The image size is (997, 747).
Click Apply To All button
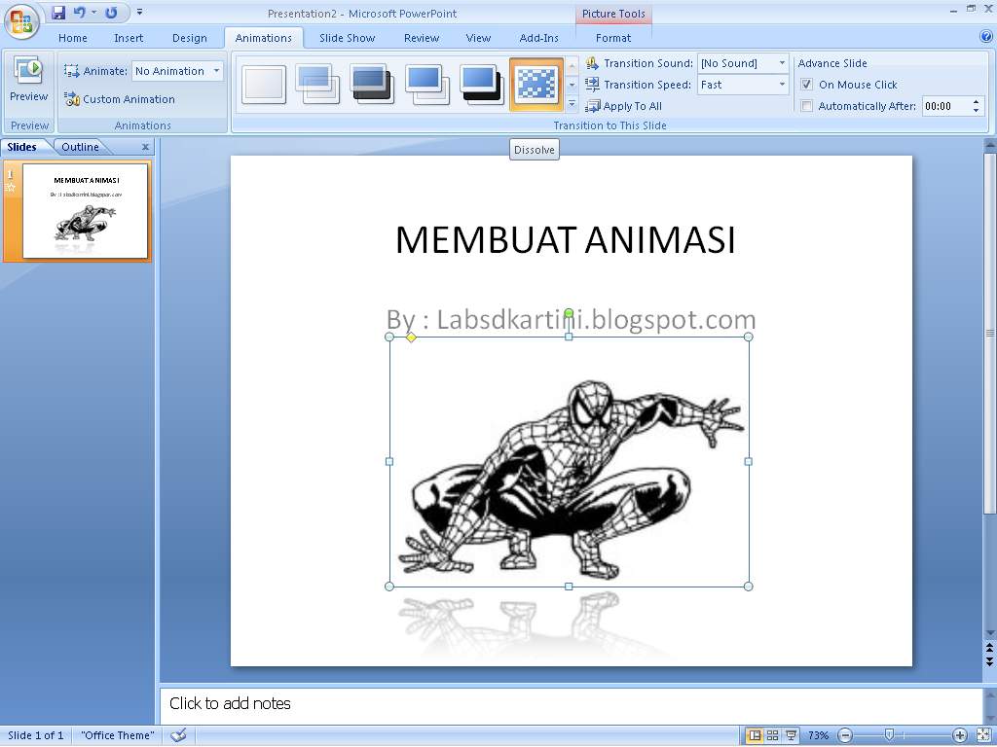[624, 106]
